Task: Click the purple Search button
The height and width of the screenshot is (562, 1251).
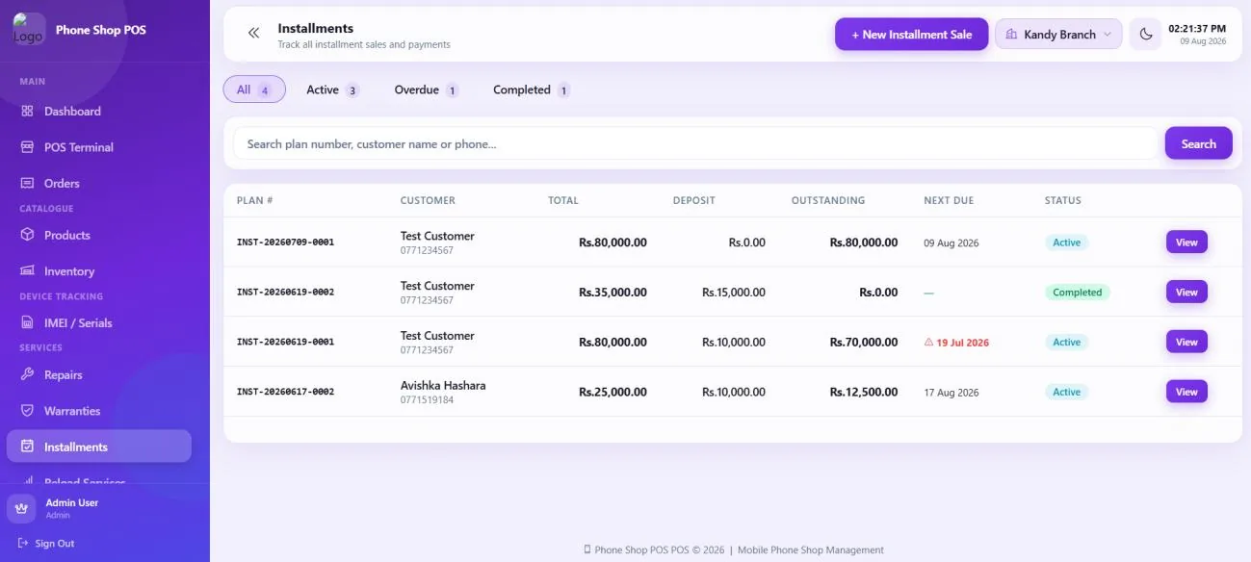Action: (x=1199, y=143)
